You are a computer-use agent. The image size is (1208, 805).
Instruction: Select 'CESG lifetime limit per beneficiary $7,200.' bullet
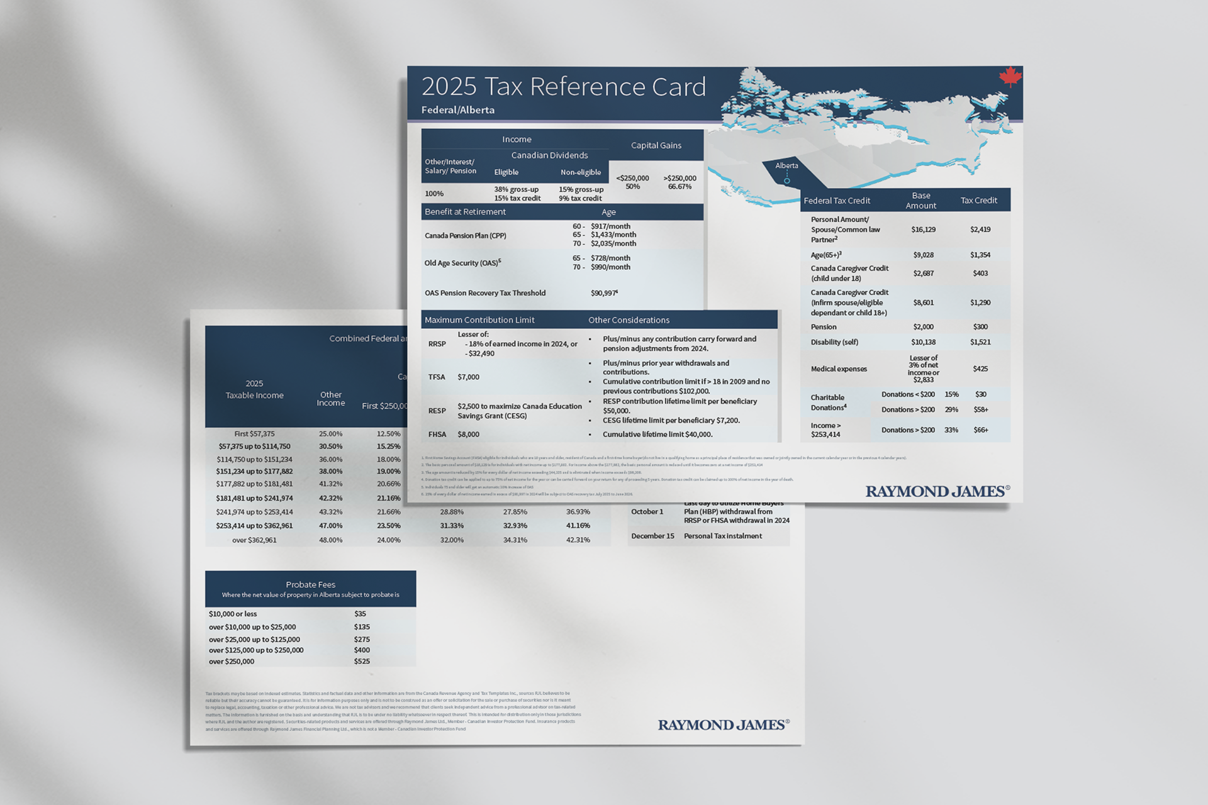(x=671, y=421)
